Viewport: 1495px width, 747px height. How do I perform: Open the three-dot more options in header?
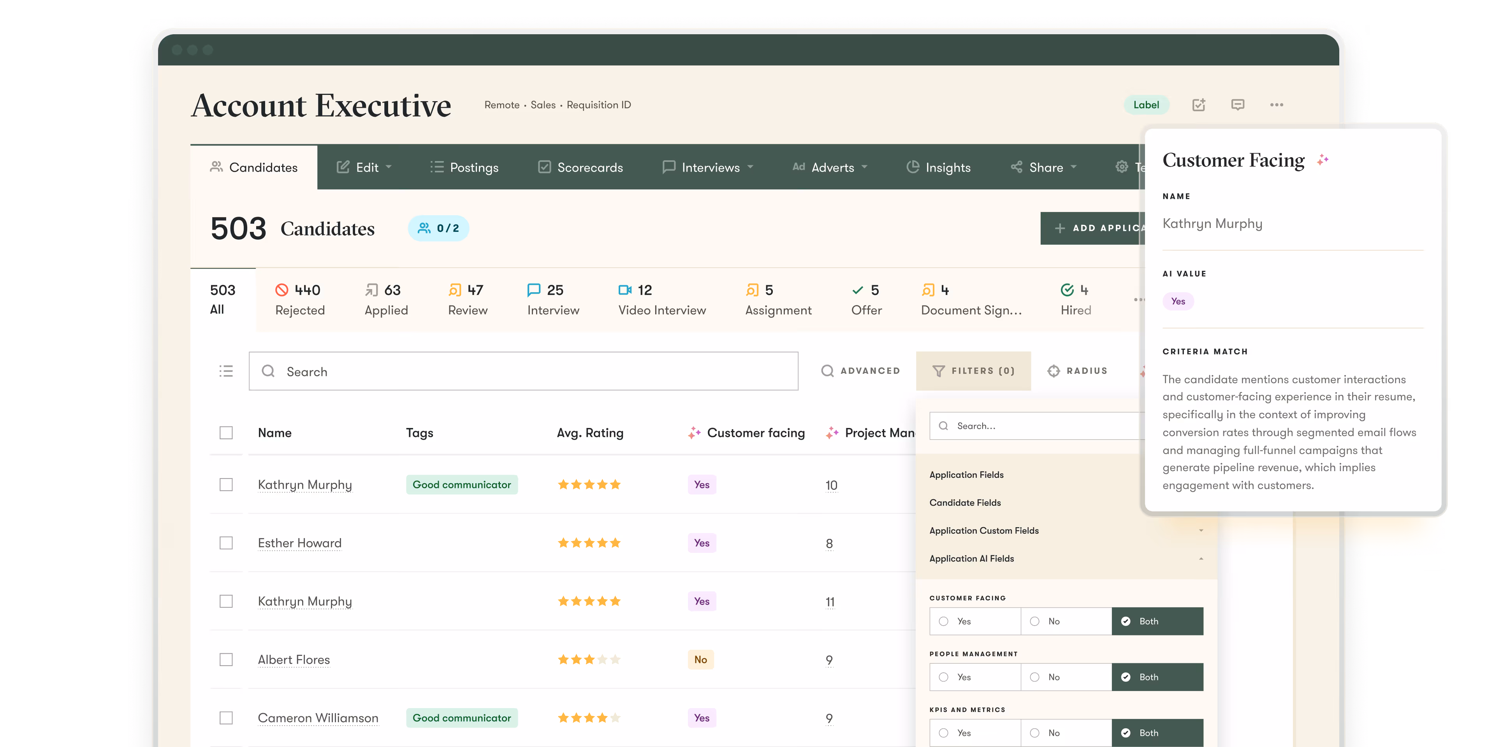1276,105
